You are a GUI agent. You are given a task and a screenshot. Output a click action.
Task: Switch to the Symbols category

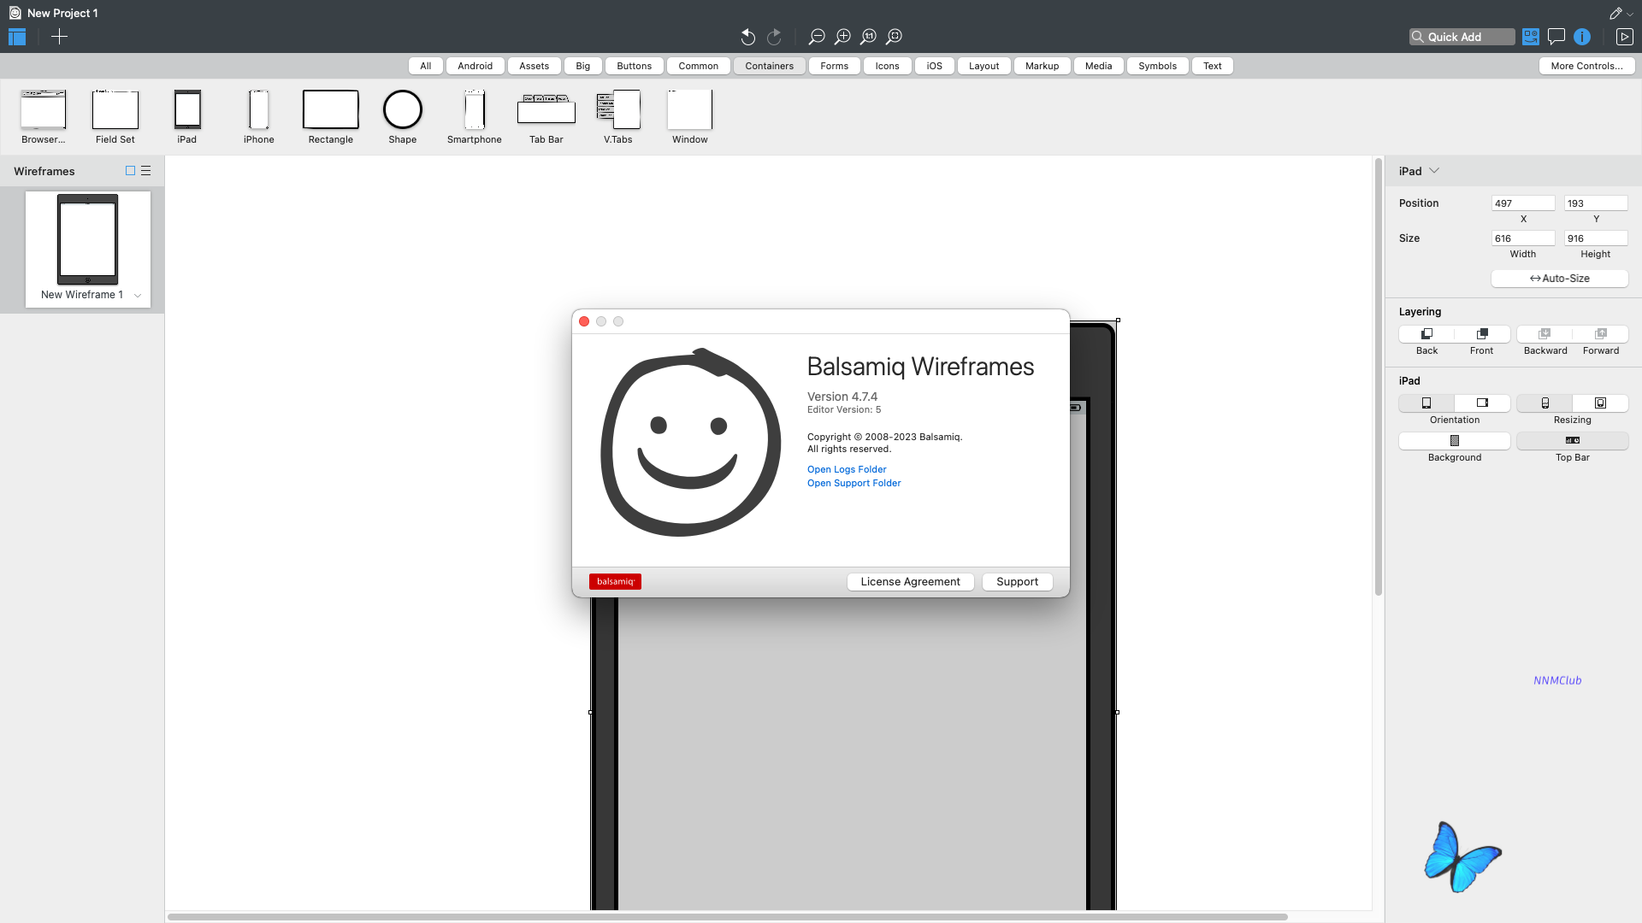point(1158,66)
